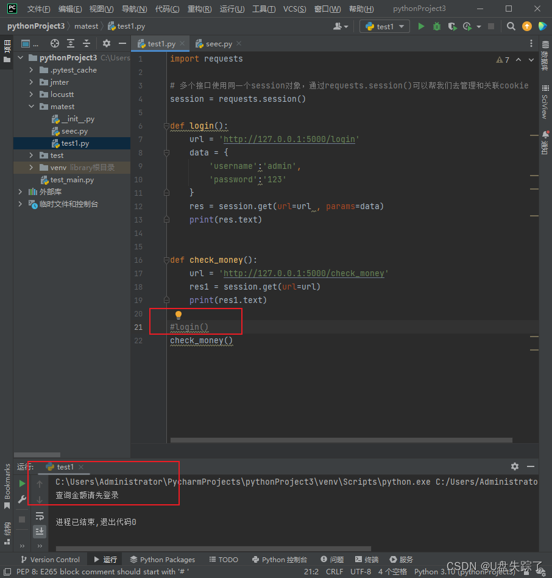Open the test1 run configuration dropdown
Viewport: 552px width, 578px height.
[384, 26]
